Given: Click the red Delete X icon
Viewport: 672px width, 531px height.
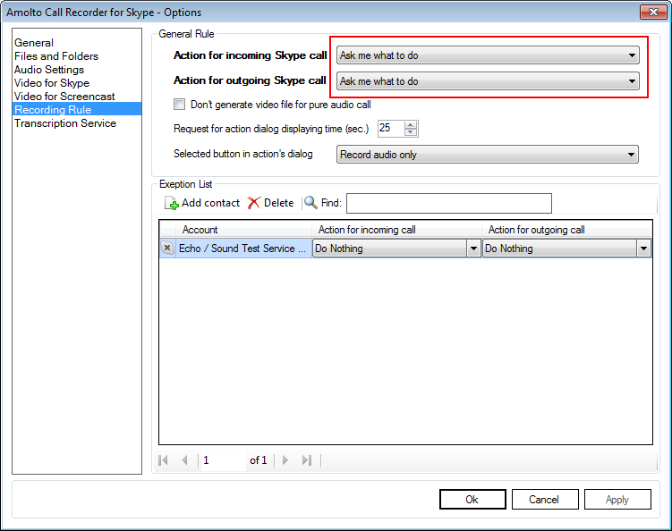Looking at the screenshot, I should (x=254, y=203).
